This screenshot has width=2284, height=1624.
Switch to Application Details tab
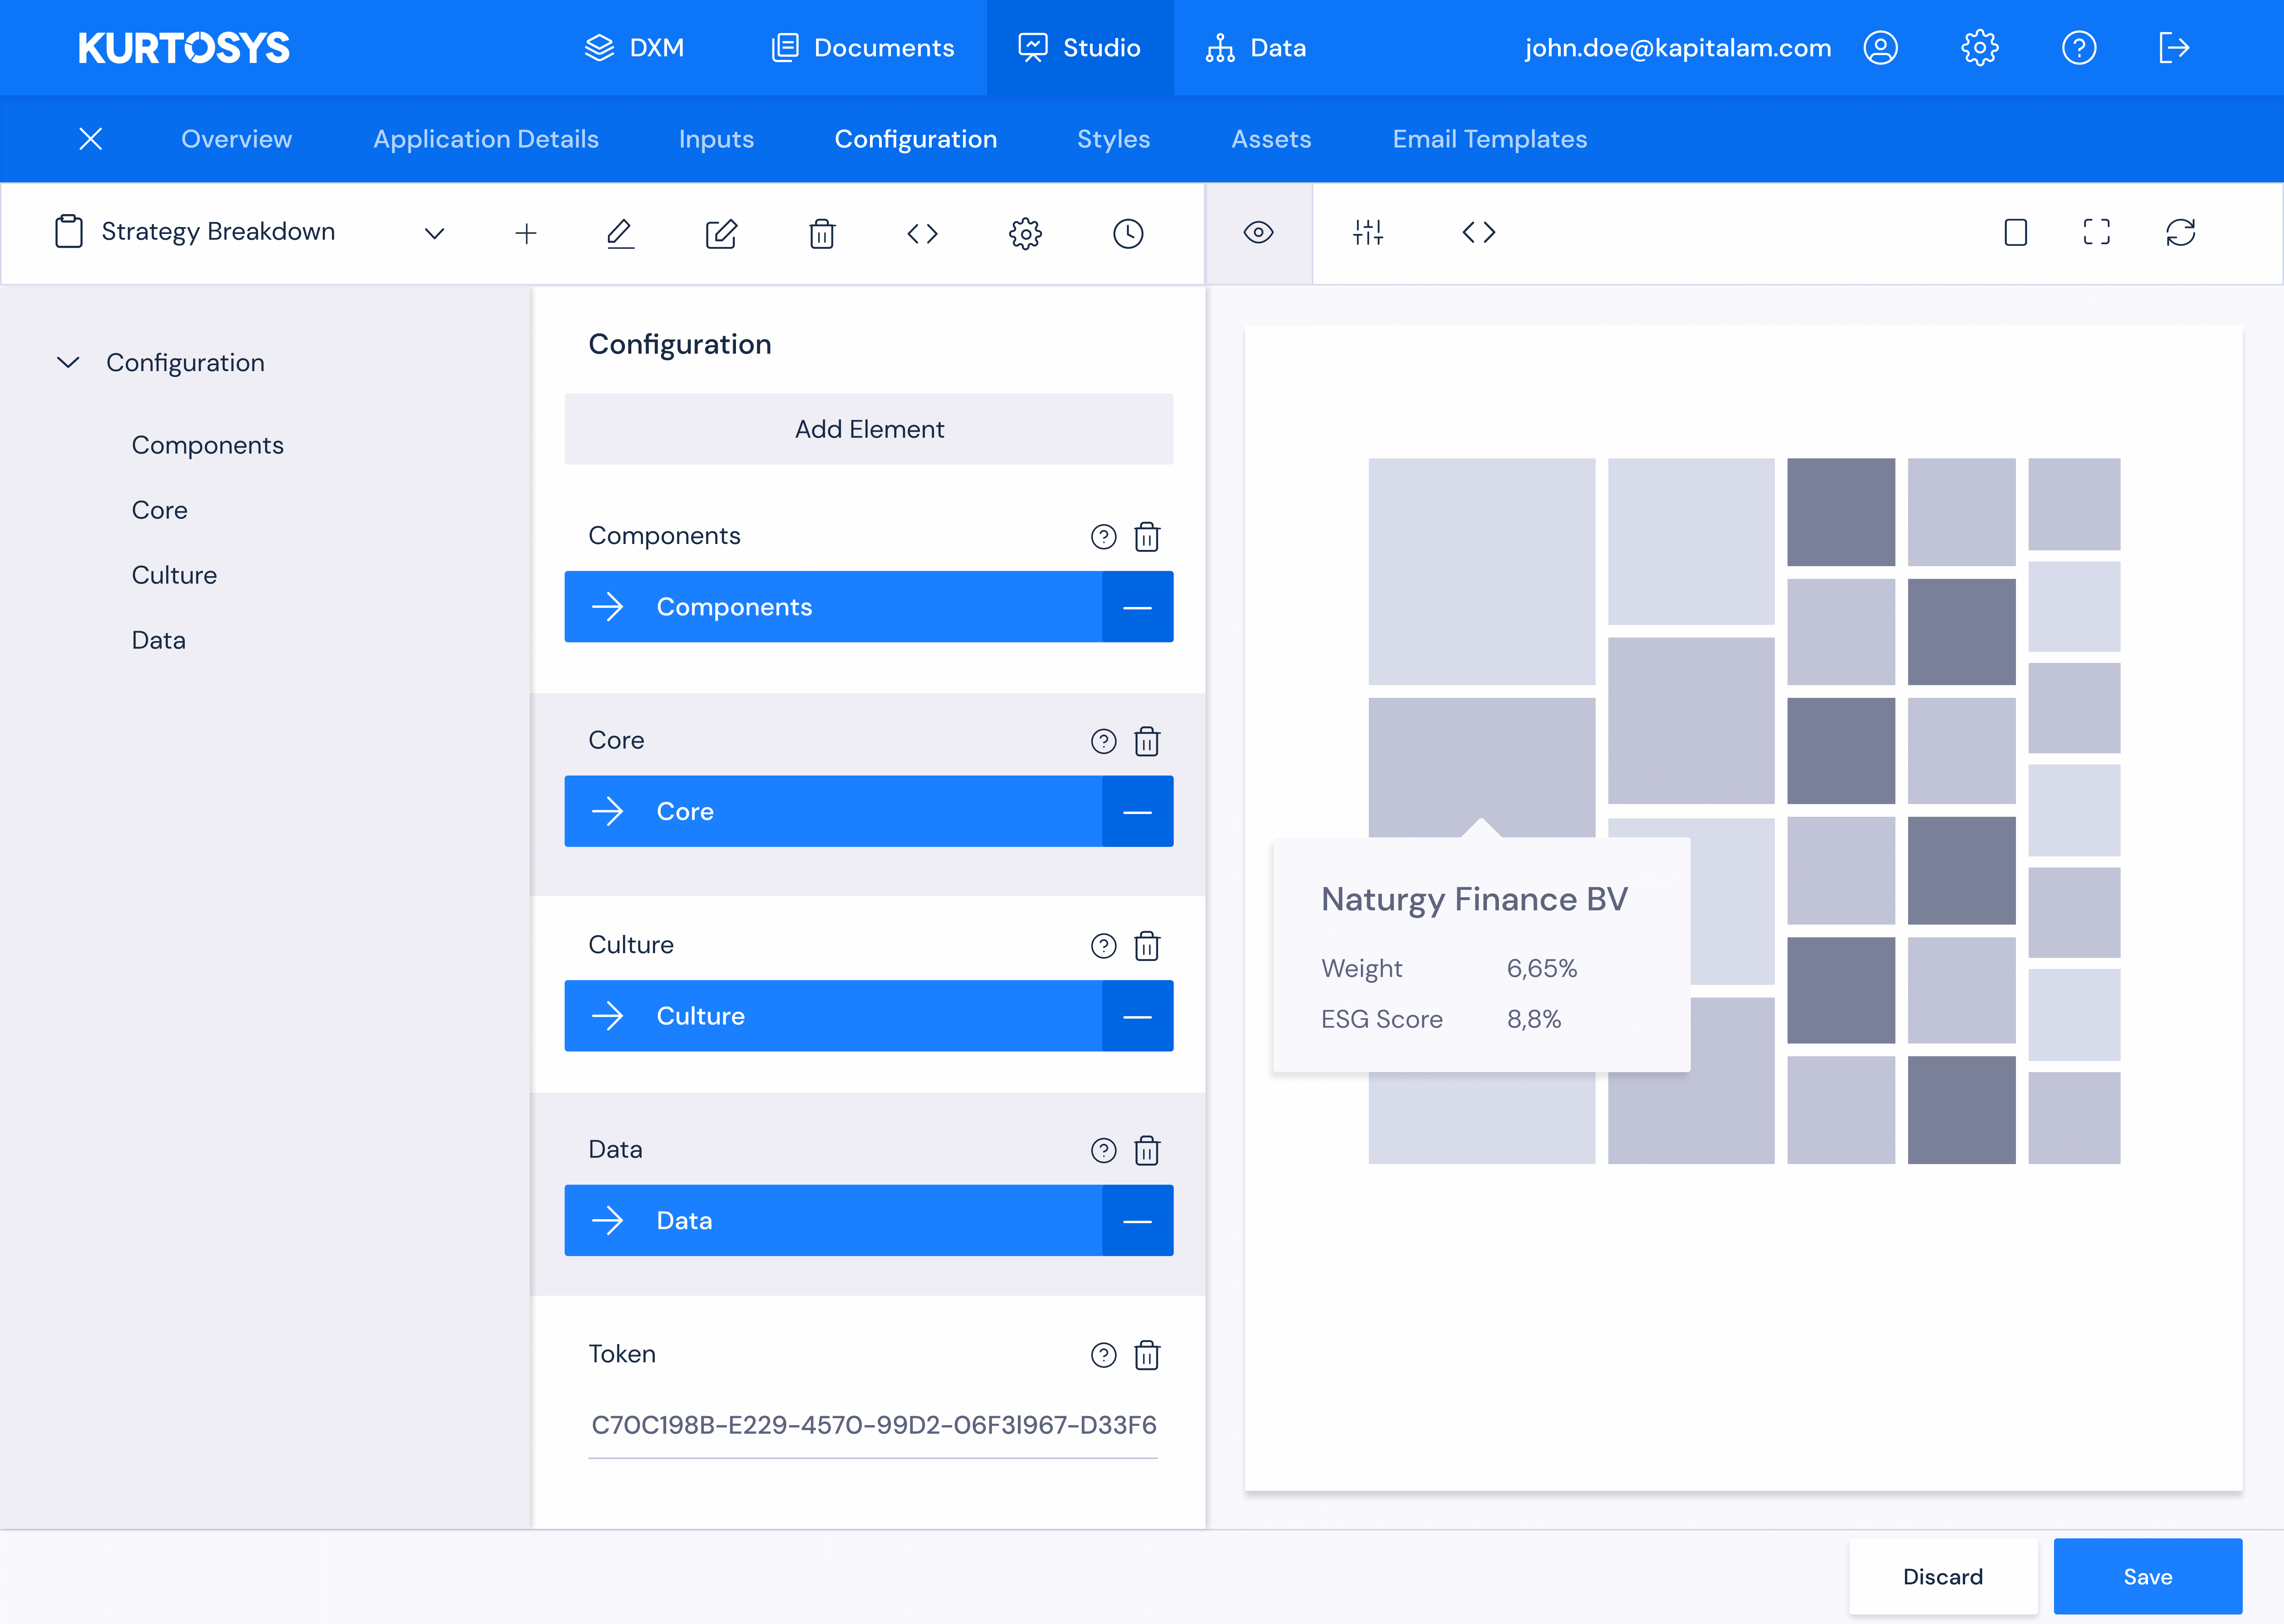pyautogui.click(x=486, y=139)
